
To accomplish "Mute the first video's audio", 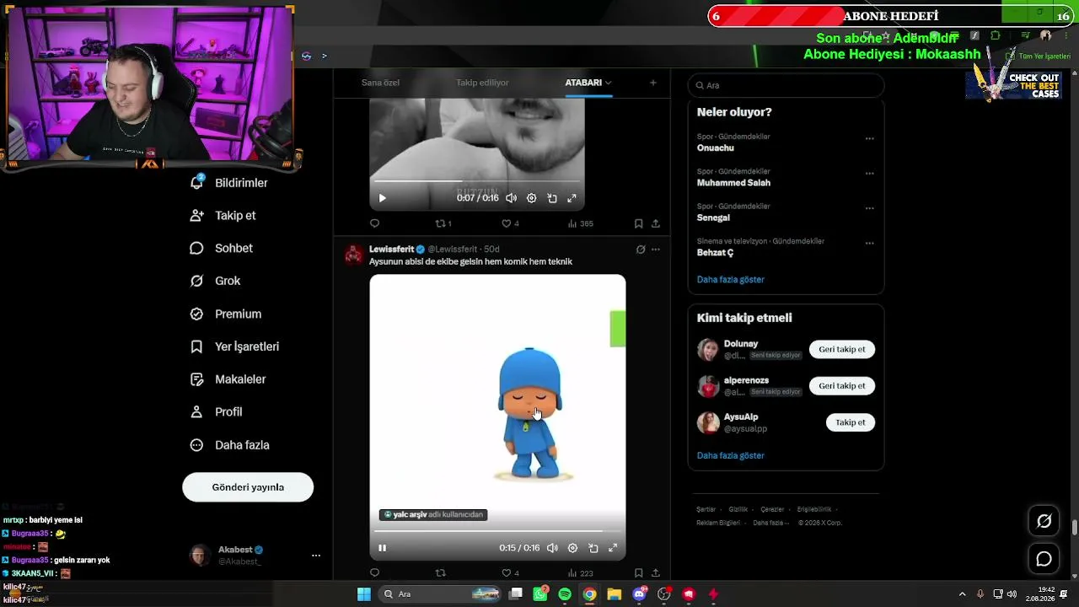I will 511,198.
